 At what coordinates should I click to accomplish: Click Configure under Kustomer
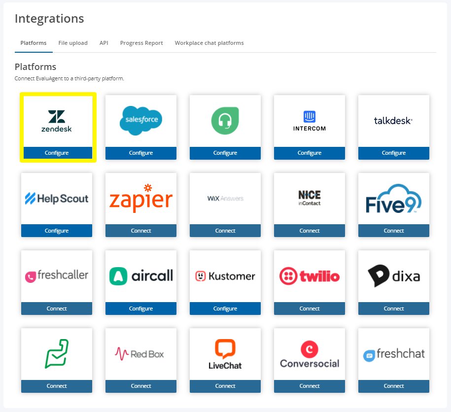point(225,309)
